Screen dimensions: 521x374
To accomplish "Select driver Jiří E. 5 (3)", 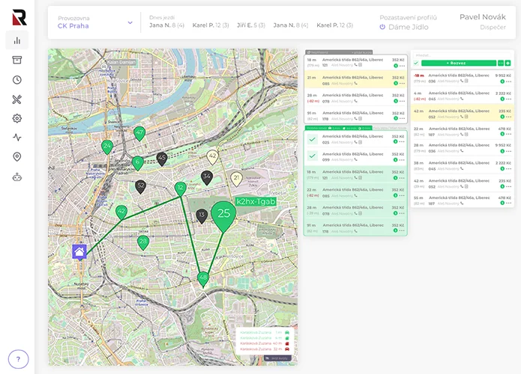I will pyautogui.click(x=250, y=25).
